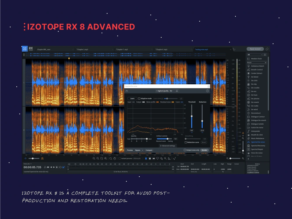Screen dimensions: 292x219
Task: Expand Advanced settings in Spectral De-noise
Action: pos(168,146)
